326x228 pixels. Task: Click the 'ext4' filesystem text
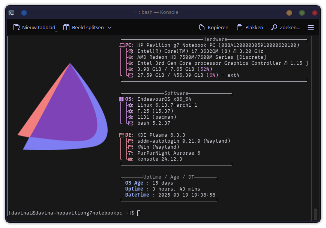[233, 75]
